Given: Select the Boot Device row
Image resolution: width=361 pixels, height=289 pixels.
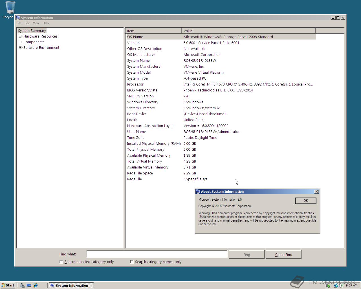Looking at the screenshot, I should tap(221, 114).
